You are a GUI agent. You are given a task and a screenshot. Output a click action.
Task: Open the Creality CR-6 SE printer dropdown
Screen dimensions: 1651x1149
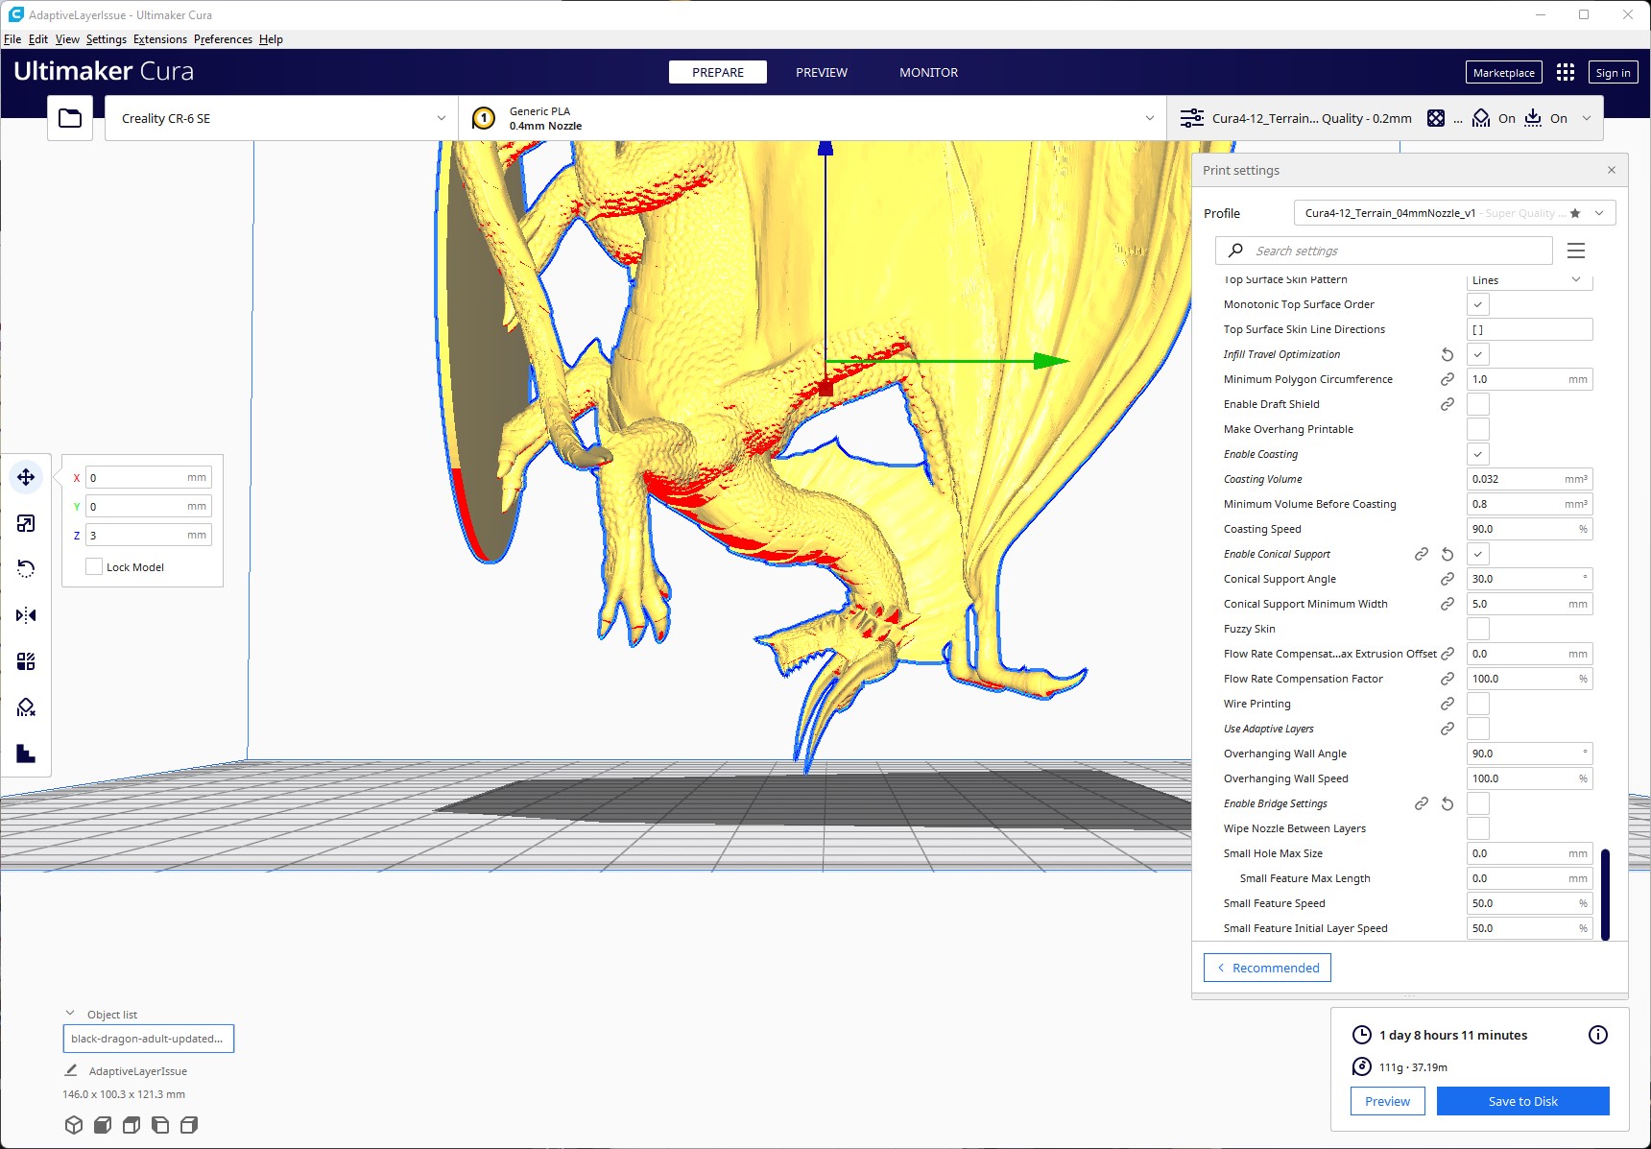(282, 118)
